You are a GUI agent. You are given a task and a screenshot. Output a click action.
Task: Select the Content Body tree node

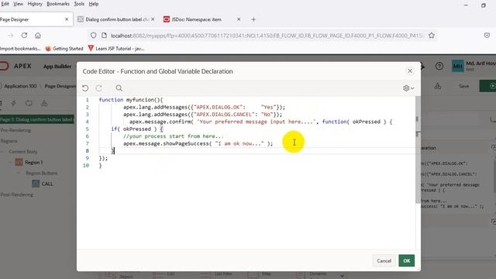[22, 152]
